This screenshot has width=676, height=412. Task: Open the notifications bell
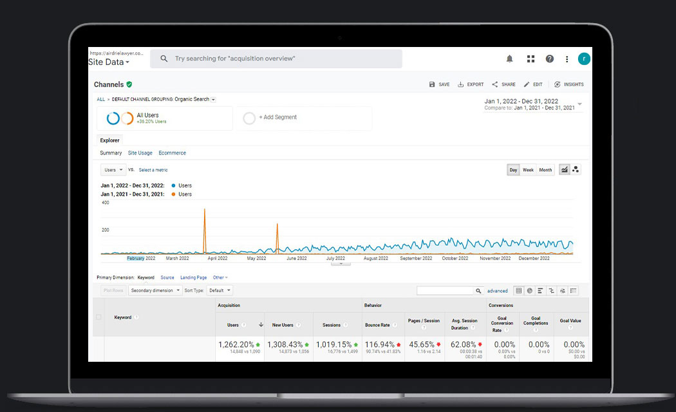click(510, 59)
